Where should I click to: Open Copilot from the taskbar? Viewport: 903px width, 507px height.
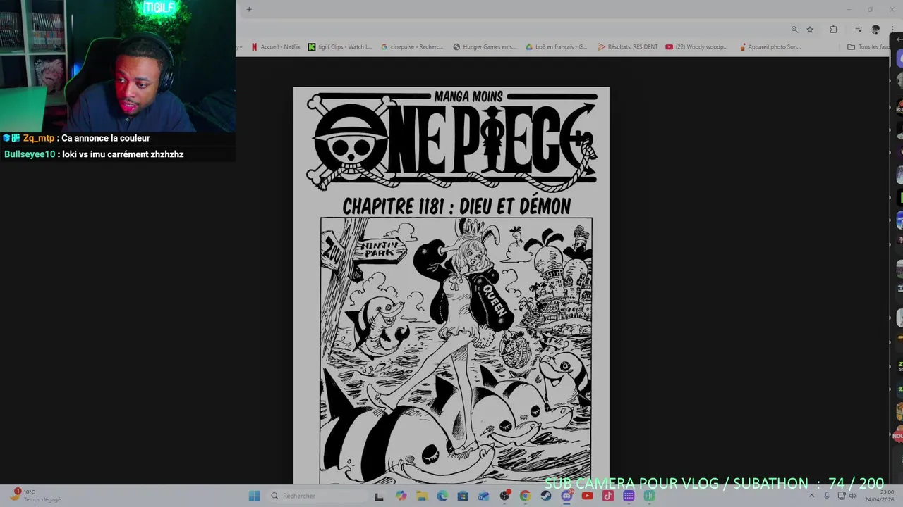click(401, 496)
